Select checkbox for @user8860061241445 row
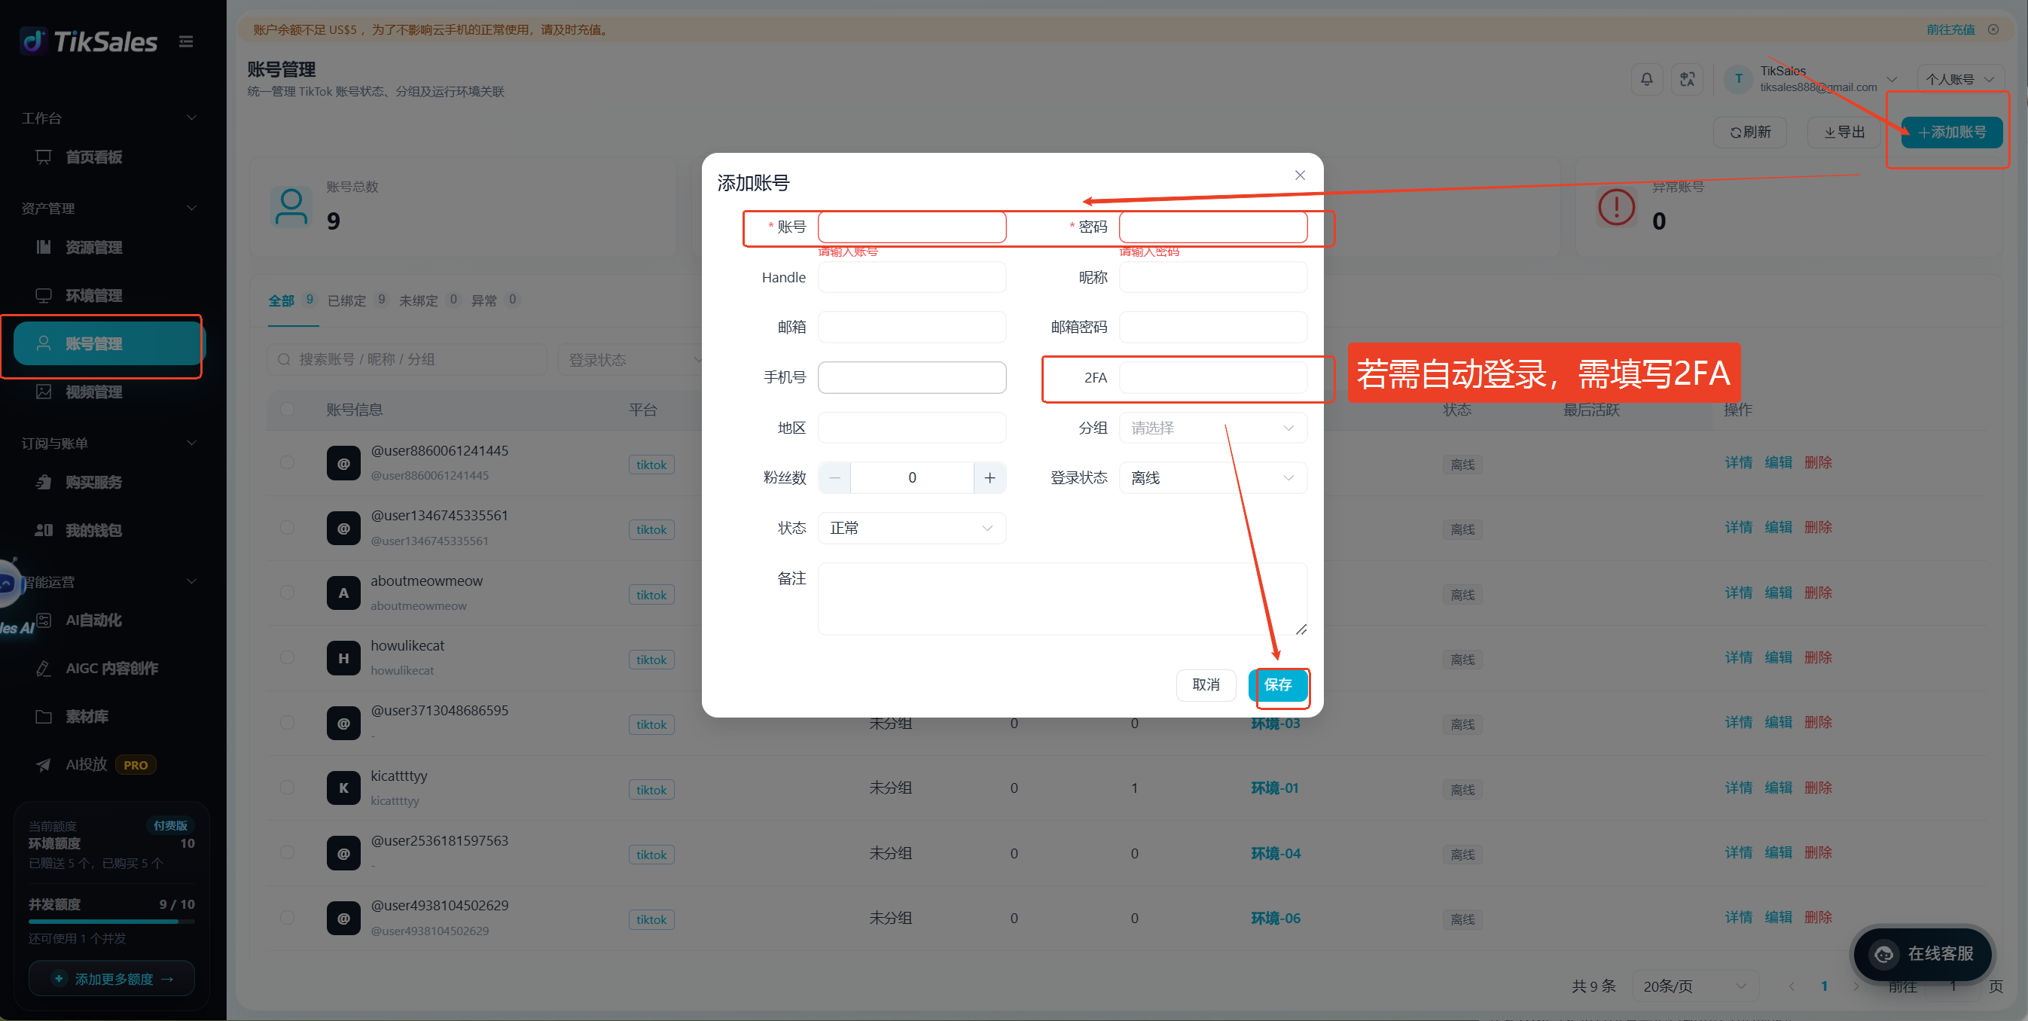The height and width of the screenshot is (1021, 2028). pos(288,462)
